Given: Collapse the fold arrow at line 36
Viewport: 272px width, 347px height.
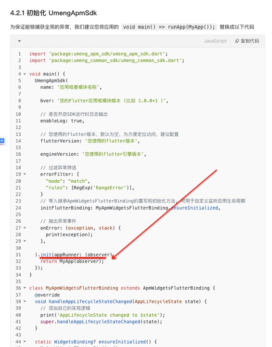Looking at the screenshot, I should pyautogui.click(x=25, y=288).
